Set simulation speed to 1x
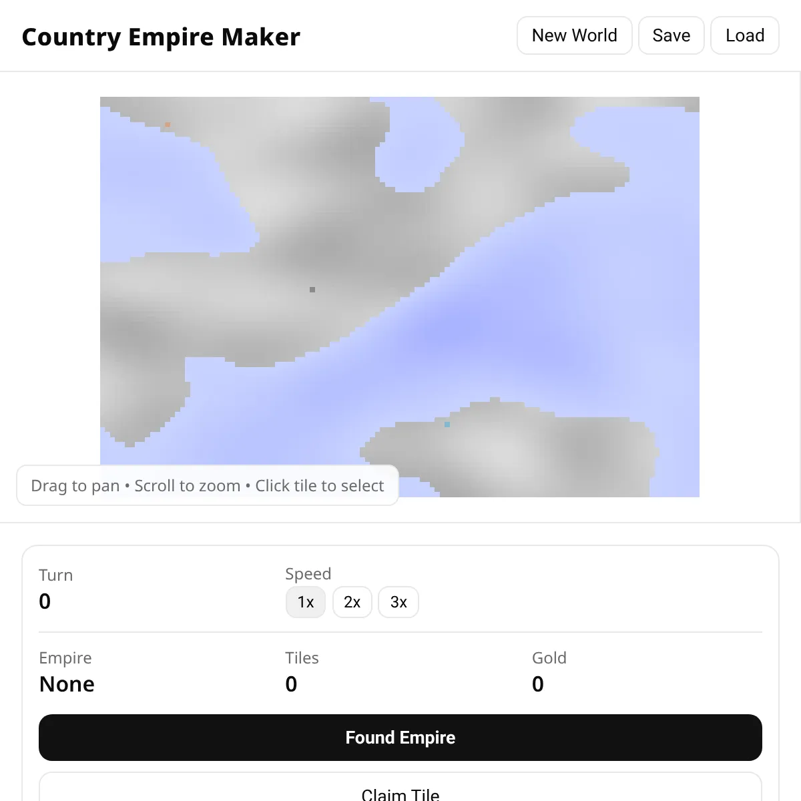 pyautogui.click(x=306, y=602)
